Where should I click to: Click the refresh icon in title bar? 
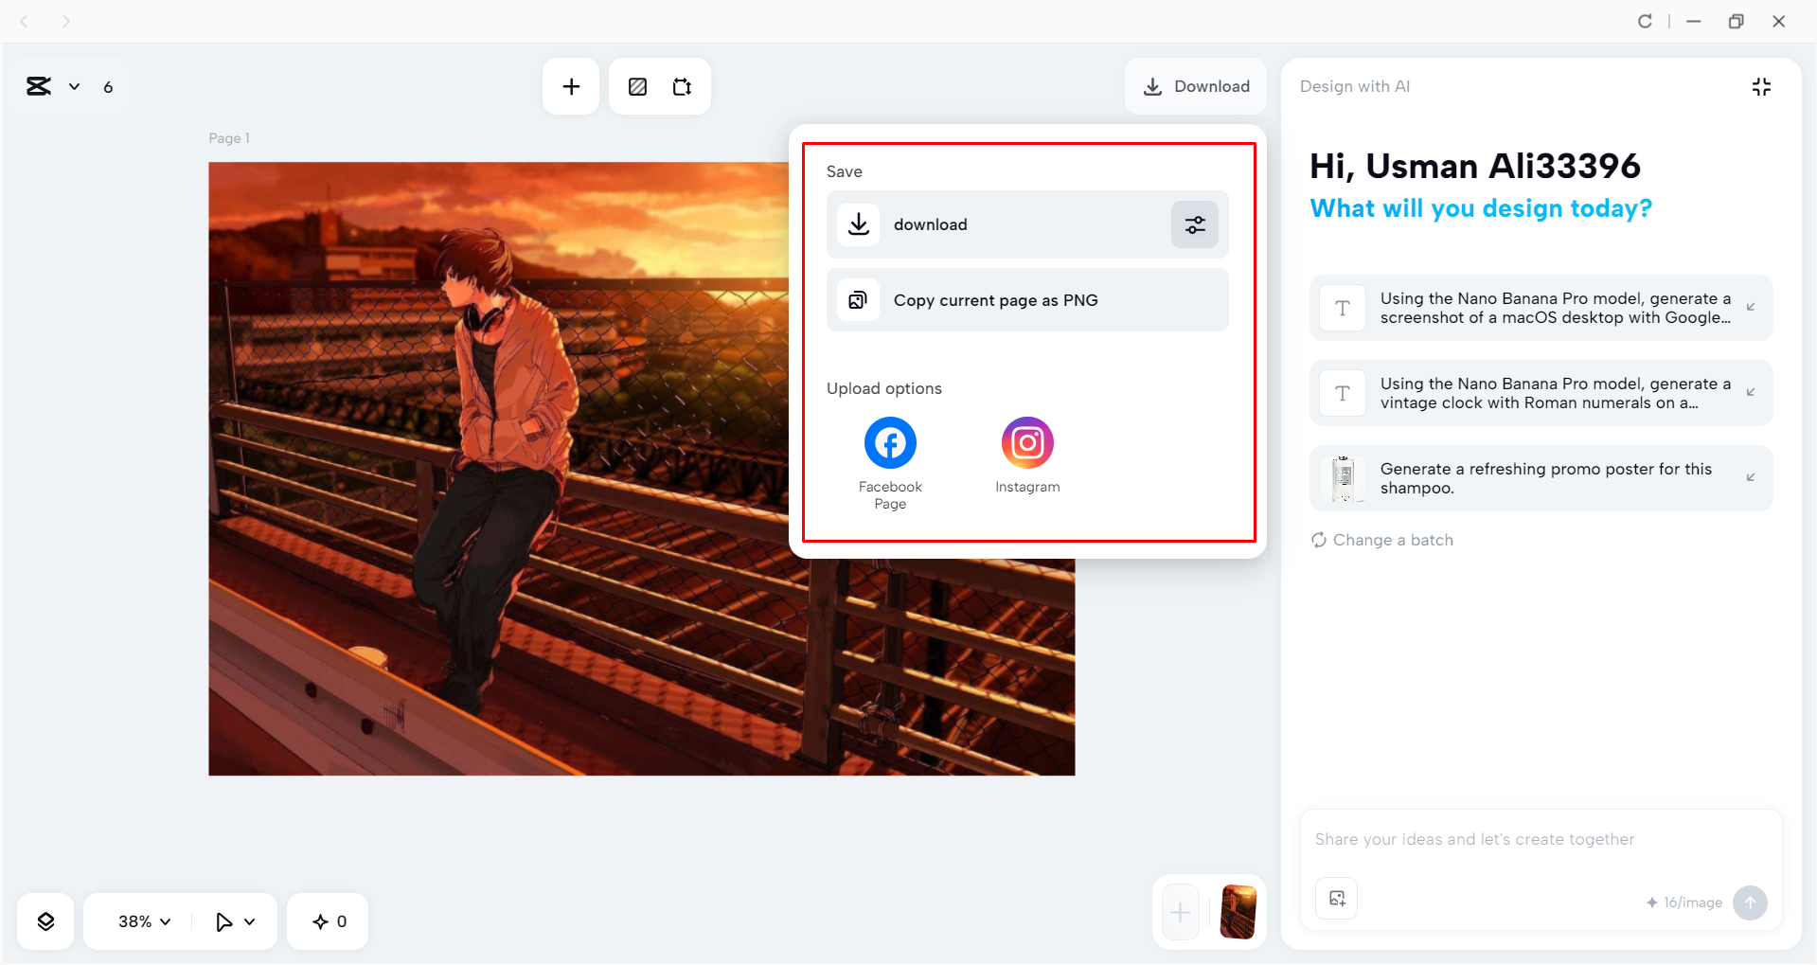(x=1645, y=21)
